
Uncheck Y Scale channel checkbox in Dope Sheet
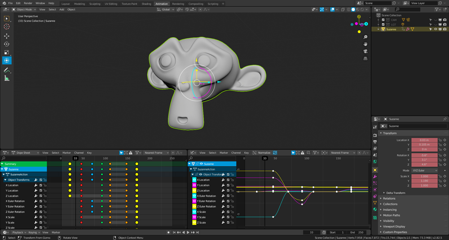(41, 222)
